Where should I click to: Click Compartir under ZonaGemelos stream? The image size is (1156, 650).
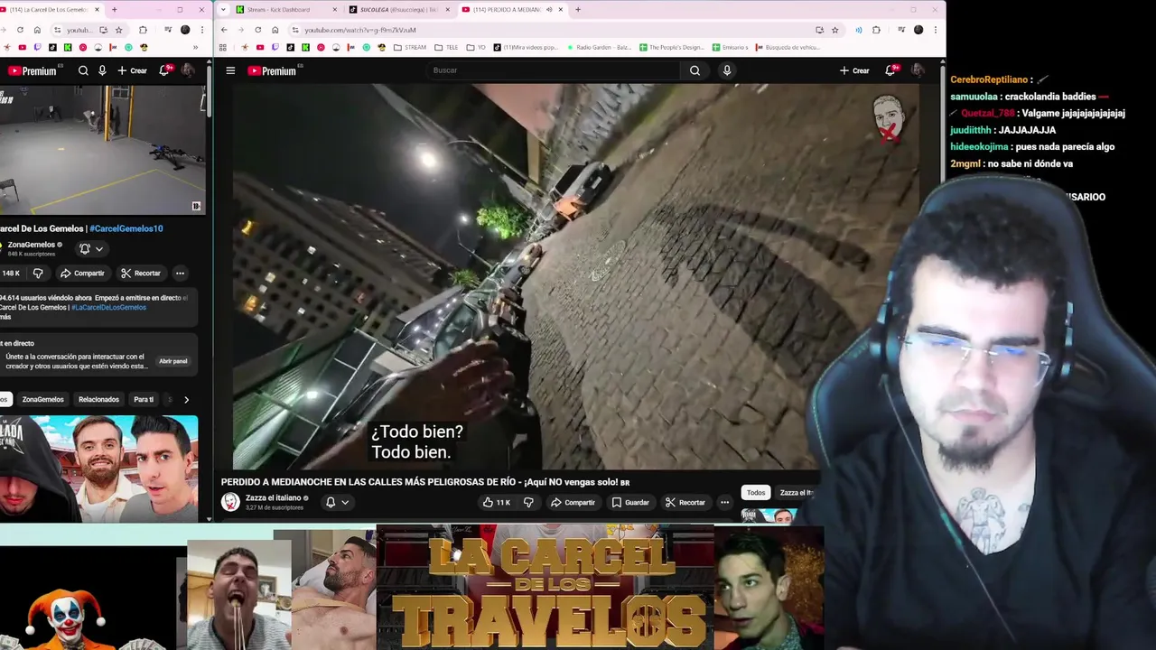coord(82,273)
